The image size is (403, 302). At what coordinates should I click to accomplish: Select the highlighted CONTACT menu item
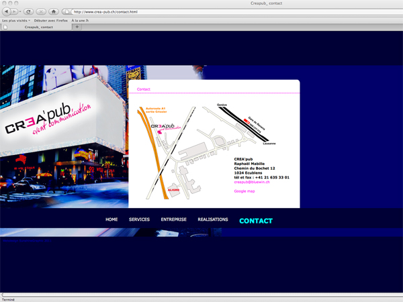256,221
